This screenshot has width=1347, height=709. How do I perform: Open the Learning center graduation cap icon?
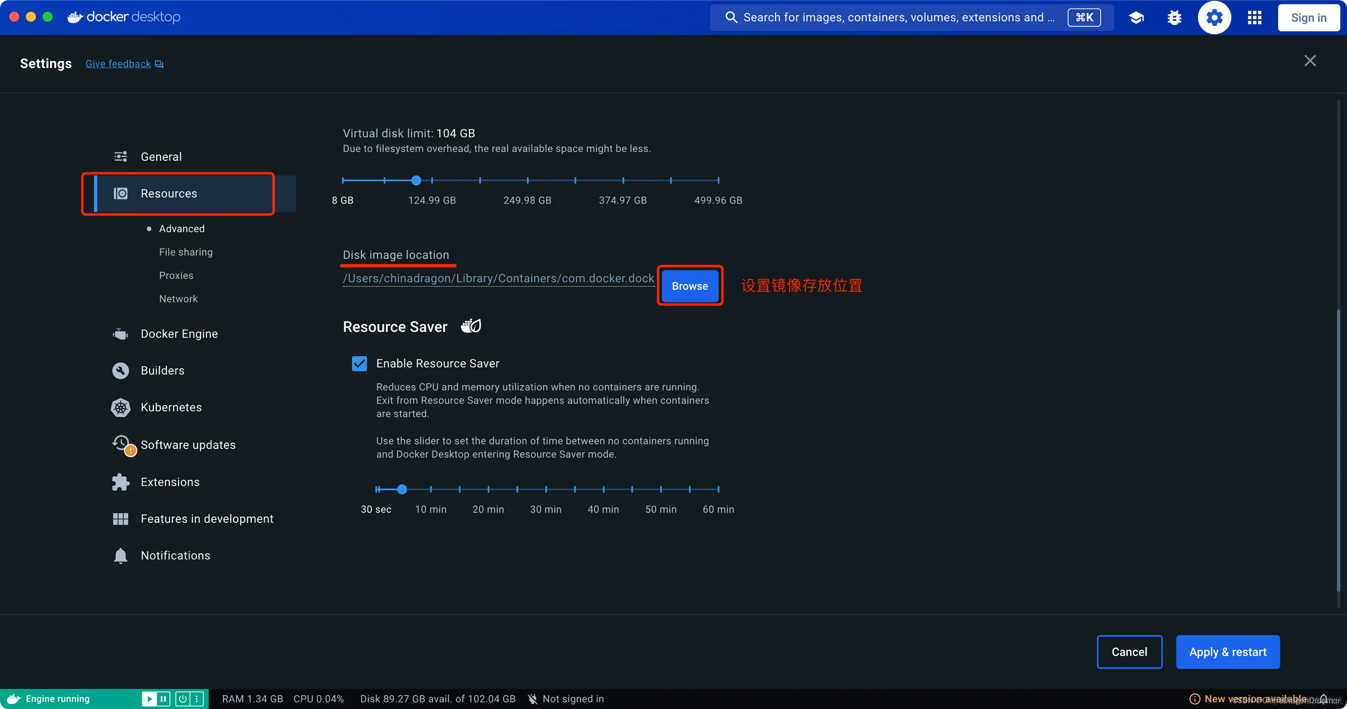pos(1136,18)
